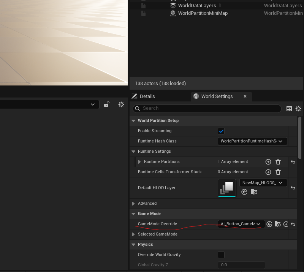The height and width of the screenshot is (272, 304).
Task: Empty the Runtime Partitions array with trash icon
Action: [278, 162]
